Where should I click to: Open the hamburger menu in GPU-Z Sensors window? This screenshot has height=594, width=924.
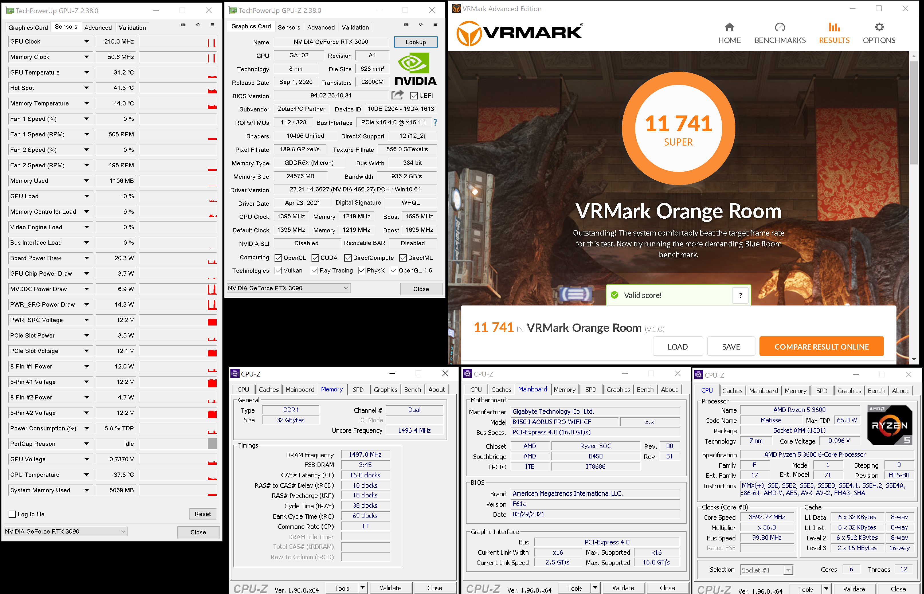pyautogui.click(x=213, y=25)
